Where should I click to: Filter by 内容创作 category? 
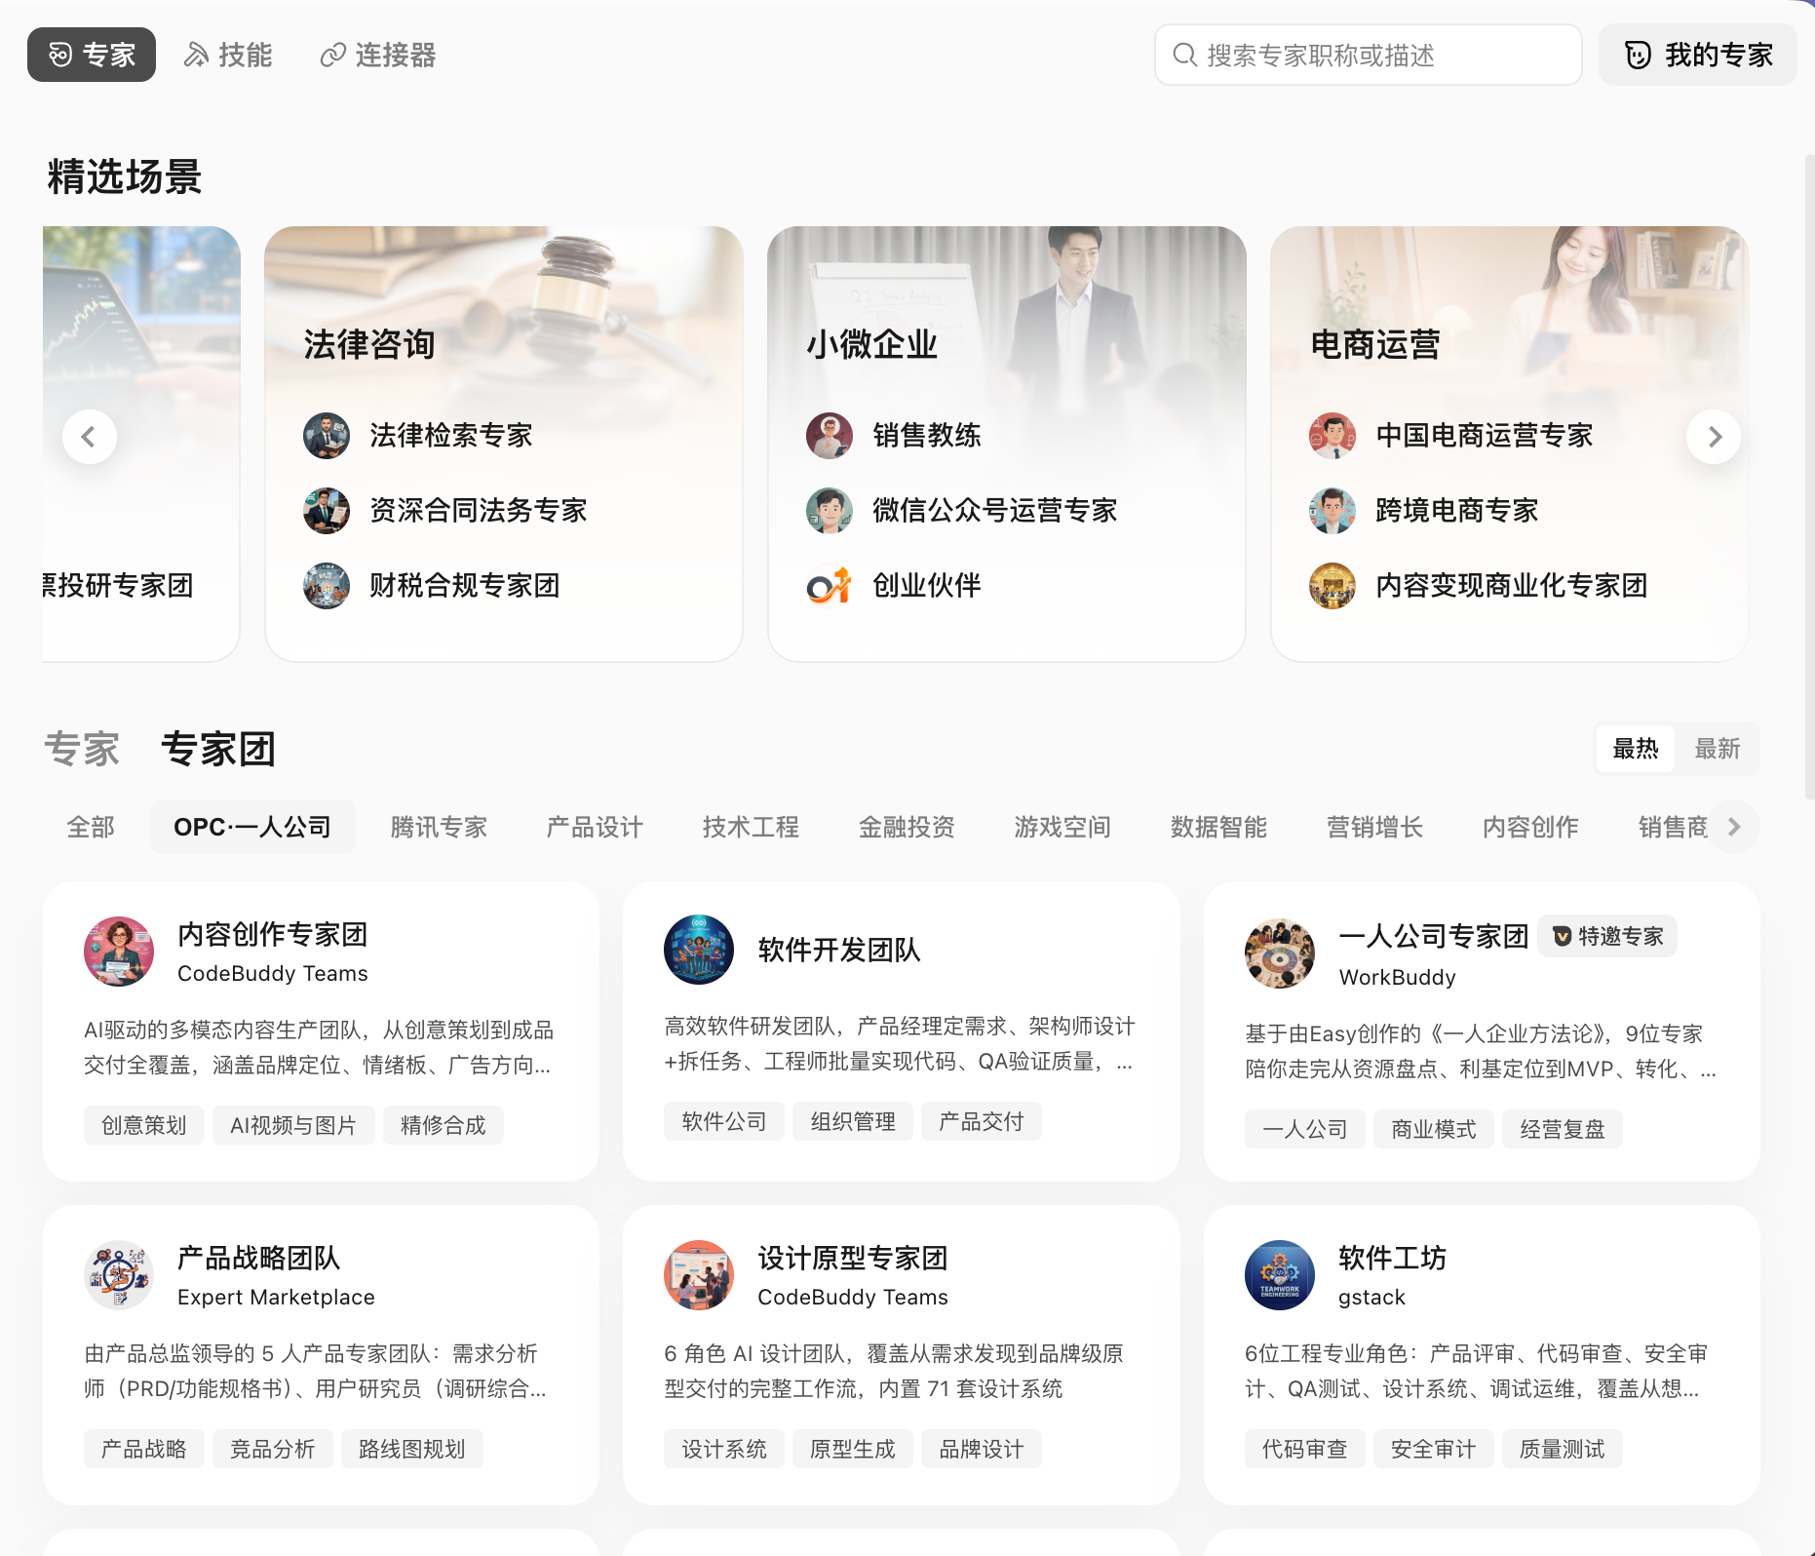[x=1530, y=827]
